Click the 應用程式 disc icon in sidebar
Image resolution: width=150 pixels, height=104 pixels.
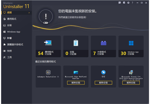pos(4,19)
